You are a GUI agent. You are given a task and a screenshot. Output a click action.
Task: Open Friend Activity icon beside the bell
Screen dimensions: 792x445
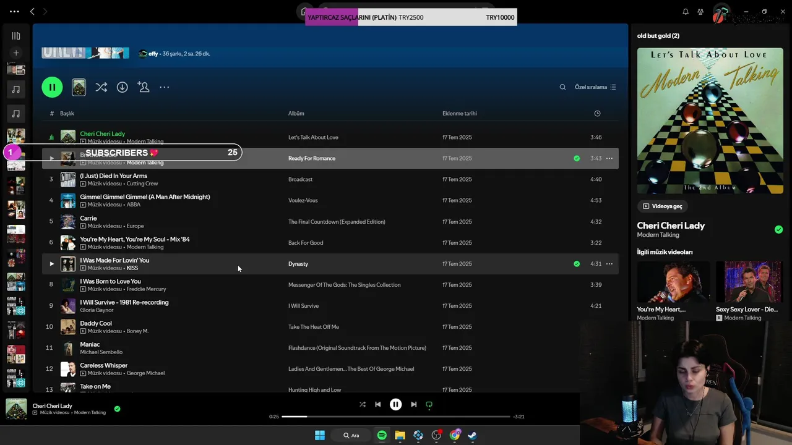click(700, 11)
